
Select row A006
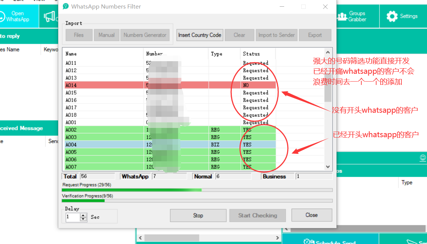170,159
